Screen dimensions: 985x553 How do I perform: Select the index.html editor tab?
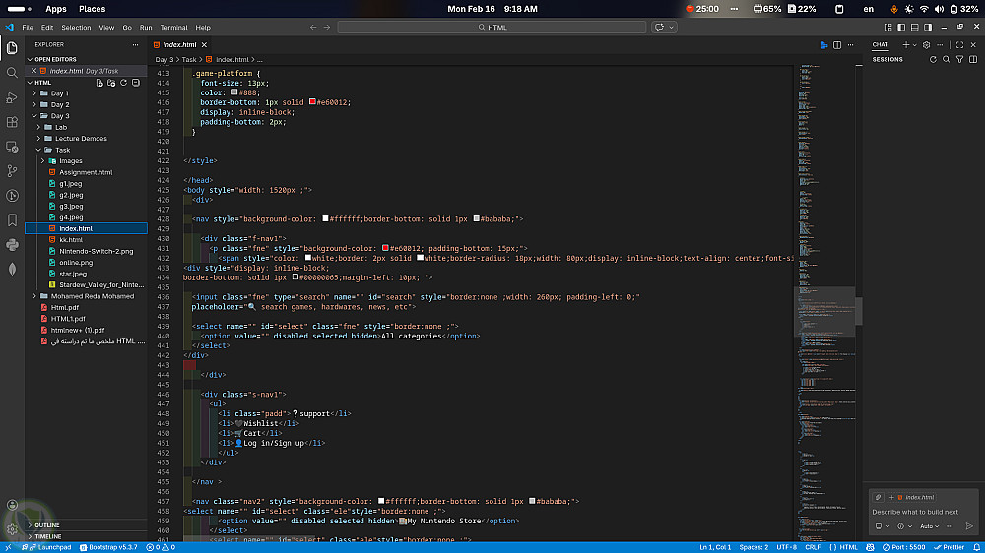(x=179, y=45)
